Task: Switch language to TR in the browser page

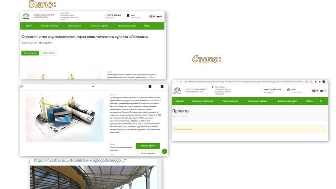Action: click(x=315, y=91)
